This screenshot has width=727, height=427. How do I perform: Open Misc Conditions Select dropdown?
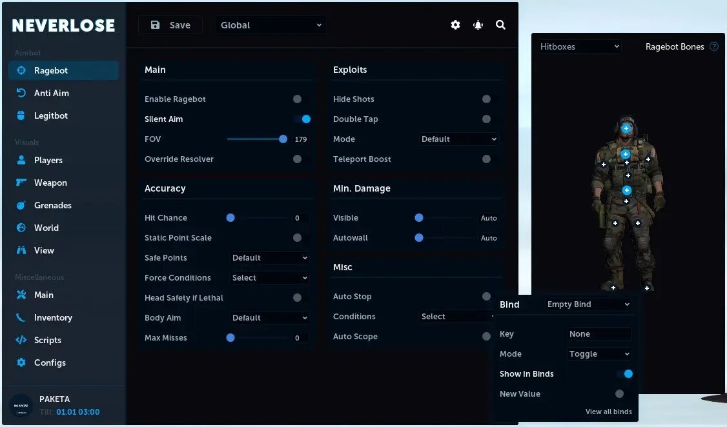456,316
